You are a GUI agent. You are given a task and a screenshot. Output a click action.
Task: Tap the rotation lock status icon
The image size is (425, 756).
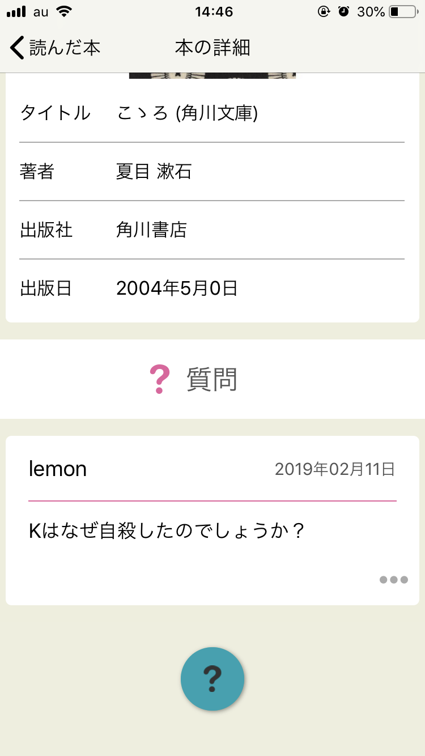[x=324, y=11]
